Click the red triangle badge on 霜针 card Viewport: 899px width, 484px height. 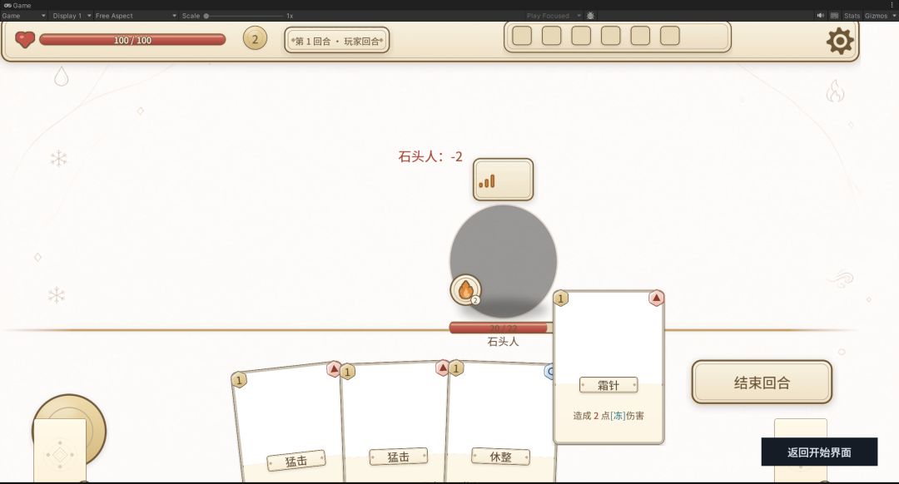[x=657, y=298]
